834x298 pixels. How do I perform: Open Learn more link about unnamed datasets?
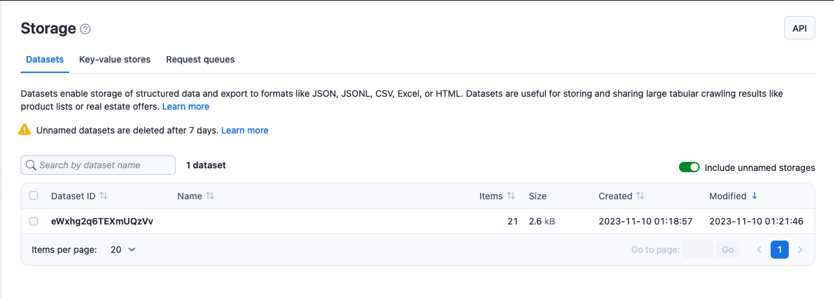244,130
